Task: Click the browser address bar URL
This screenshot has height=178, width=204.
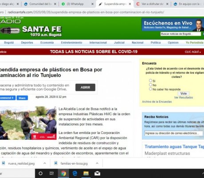Action: click(x=86, y=12)
